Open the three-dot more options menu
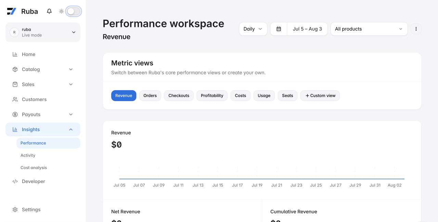This screenshot has height=222, width=438. pos(416,29)
